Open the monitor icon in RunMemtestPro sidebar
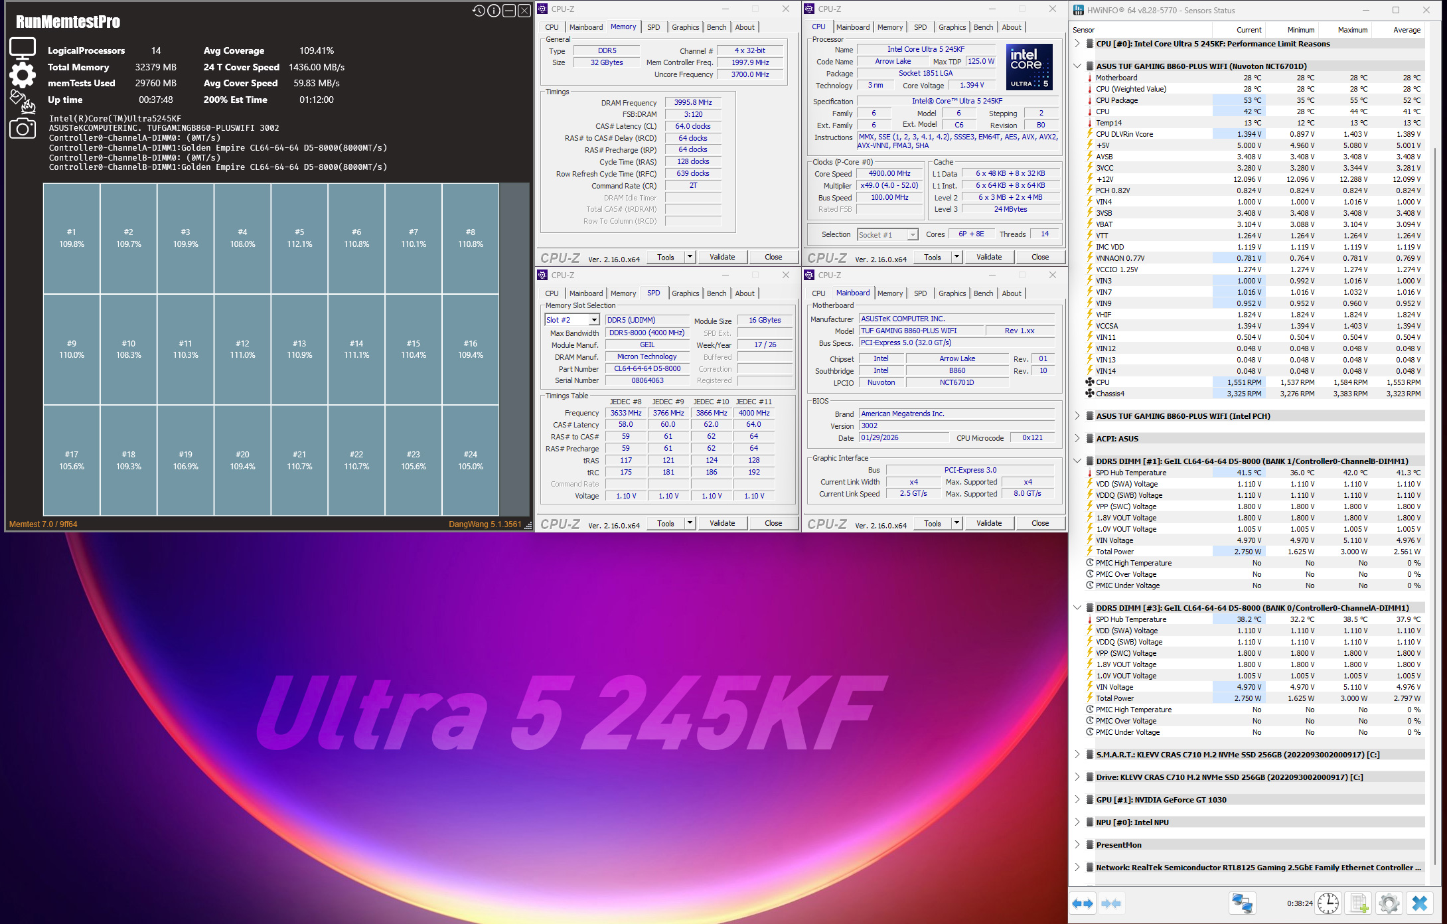The height and width of the screenshot is (924, 1447). tap(22, 48)
